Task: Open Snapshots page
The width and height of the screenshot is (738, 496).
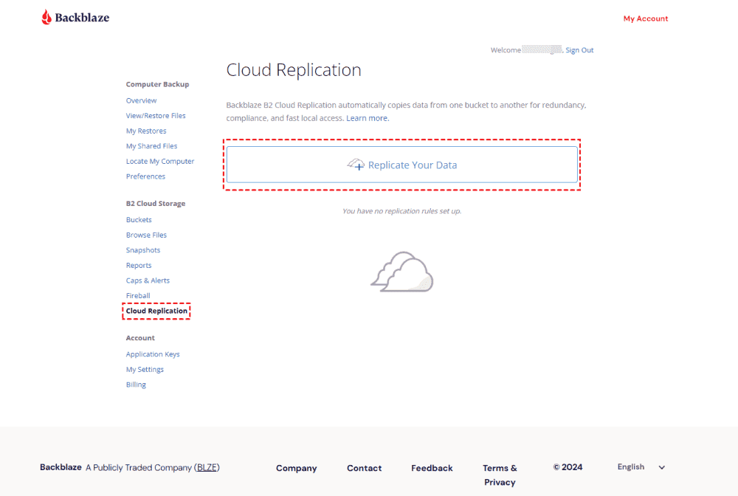Action: [x=143, y=250]
